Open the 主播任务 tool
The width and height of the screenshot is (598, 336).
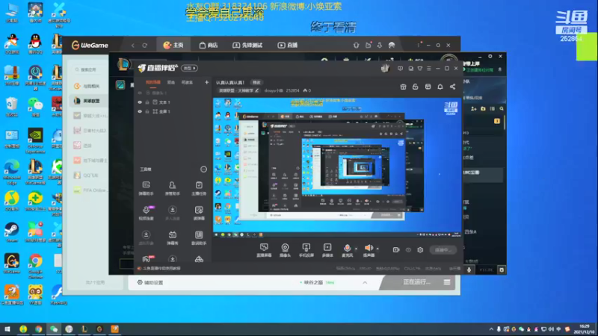tap(199, 188)
